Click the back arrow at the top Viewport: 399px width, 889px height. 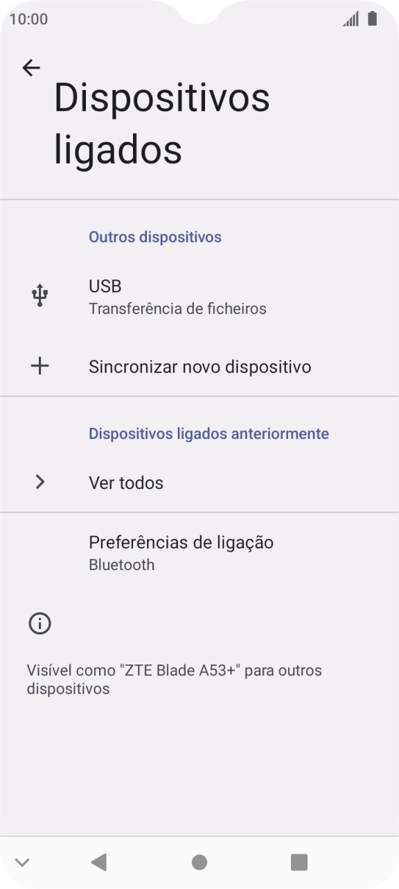pyautogui.click(x=31, y=67)
